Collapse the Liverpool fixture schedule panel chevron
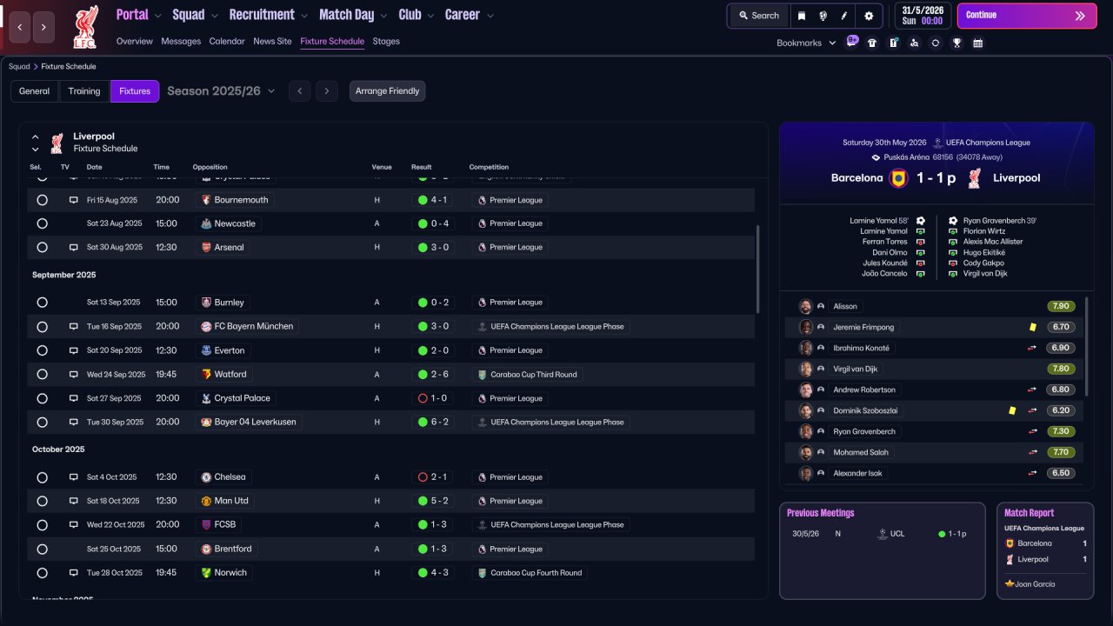 (x=36, y=137)
